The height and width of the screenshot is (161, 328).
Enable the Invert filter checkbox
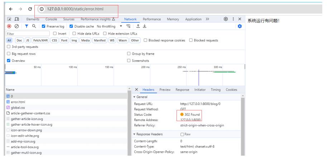tap(55, 33)
